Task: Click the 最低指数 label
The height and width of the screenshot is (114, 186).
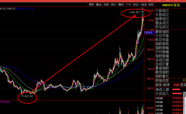Action: coord(162,72)
